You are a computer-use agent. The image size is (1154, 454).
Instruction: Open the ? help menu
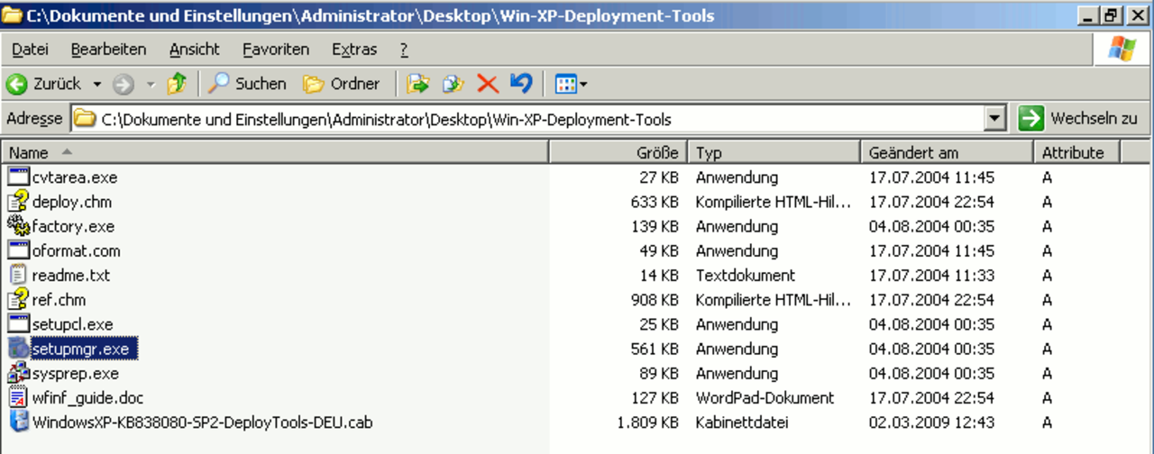click(404, 50)
